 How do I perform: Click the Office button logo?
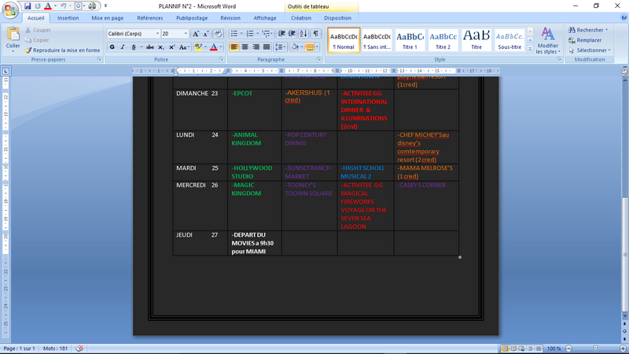pyautogui.click(x=9, y=9)
